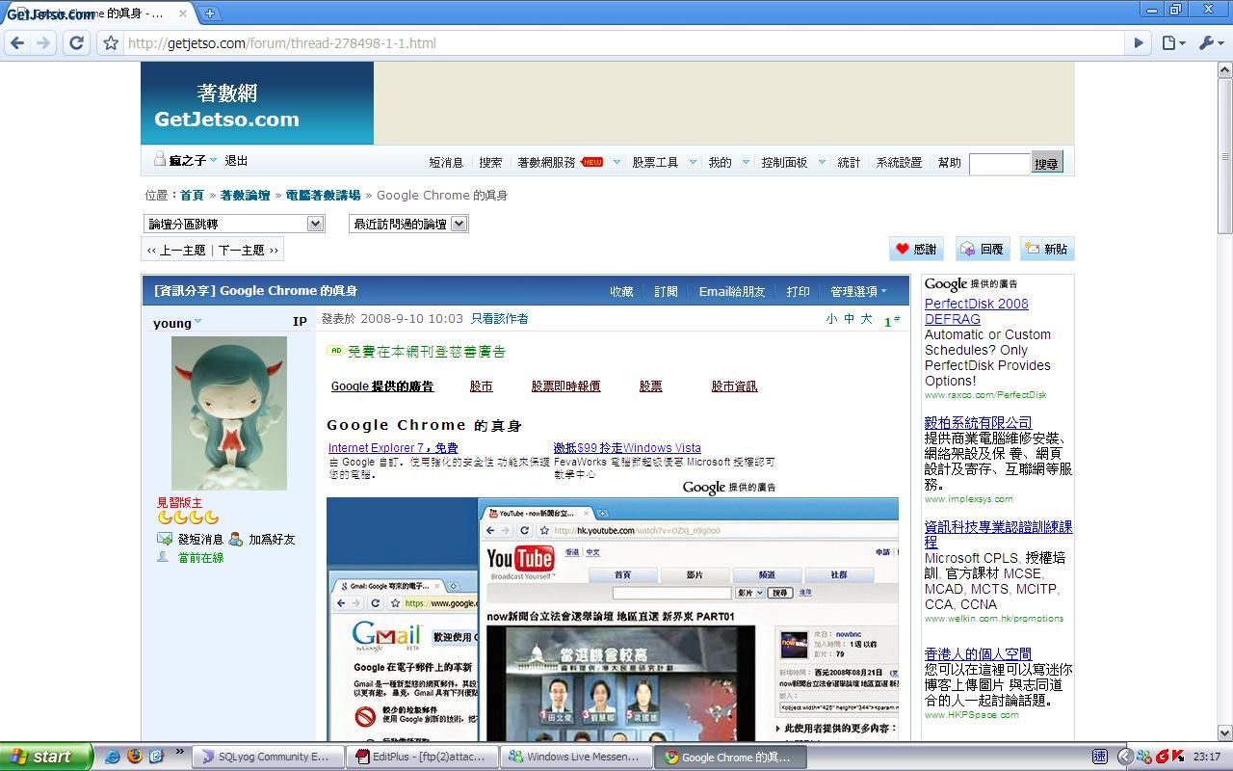
Task: Click the Internet Explorer 7, 免費 ad link
Action: (393, 448)
